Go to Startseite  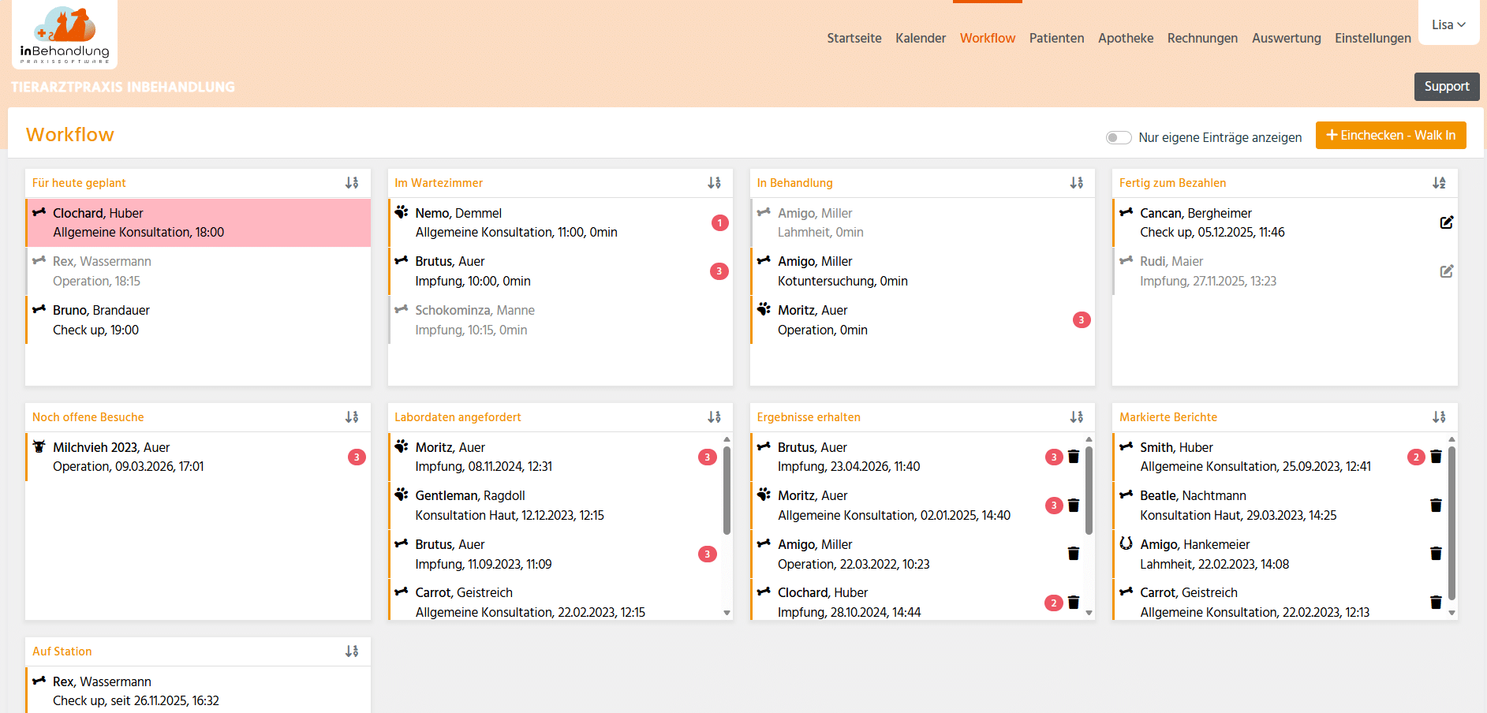[x=854, y=38]
